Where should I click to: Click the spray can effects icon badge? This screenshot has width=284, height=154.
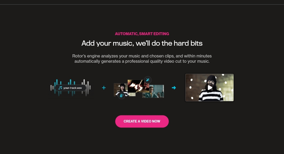coord(121,95)
